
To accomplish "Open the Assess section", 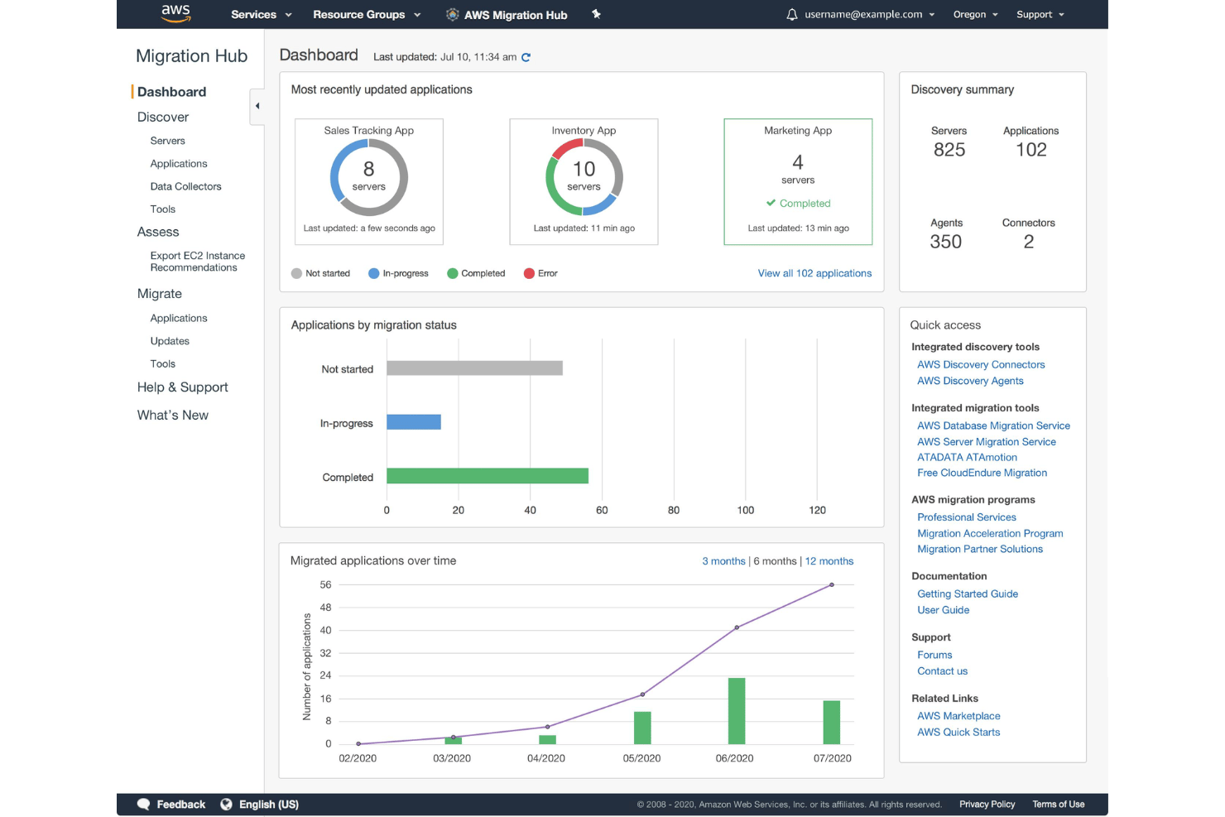I will pyautogui.click(x=158, y=233).
